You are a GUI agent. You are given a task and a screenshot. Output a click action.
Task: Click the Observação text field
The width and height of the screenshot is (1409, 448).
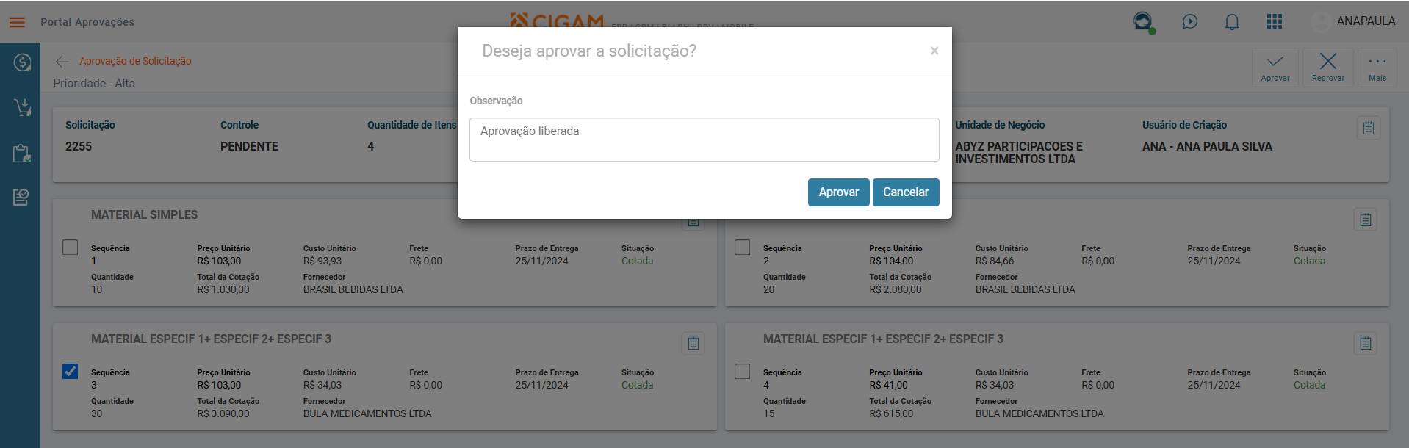704,140
